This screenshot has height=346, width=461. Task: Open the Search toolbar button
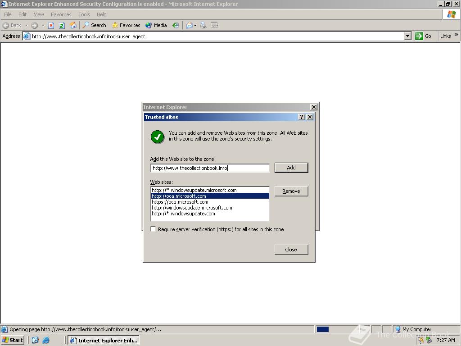pyautogui.click(x=95, y=25)
